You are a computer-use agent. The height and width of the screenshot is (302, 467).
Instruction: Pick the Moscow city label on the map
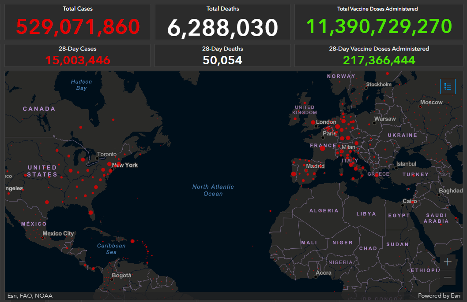[431, 102]
